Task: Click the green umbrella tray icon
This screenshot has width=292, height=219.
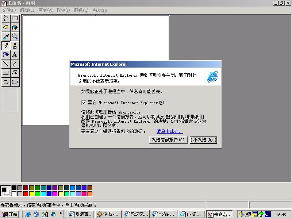Action: tap(261, 214)
